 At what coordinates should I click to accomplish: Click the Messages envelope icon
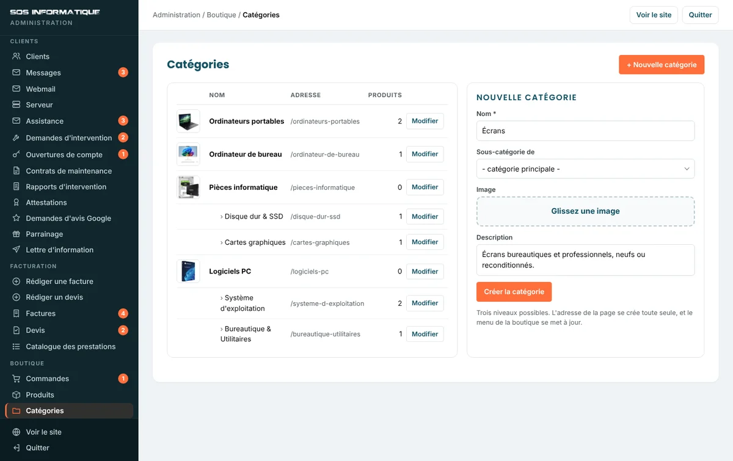16,73
